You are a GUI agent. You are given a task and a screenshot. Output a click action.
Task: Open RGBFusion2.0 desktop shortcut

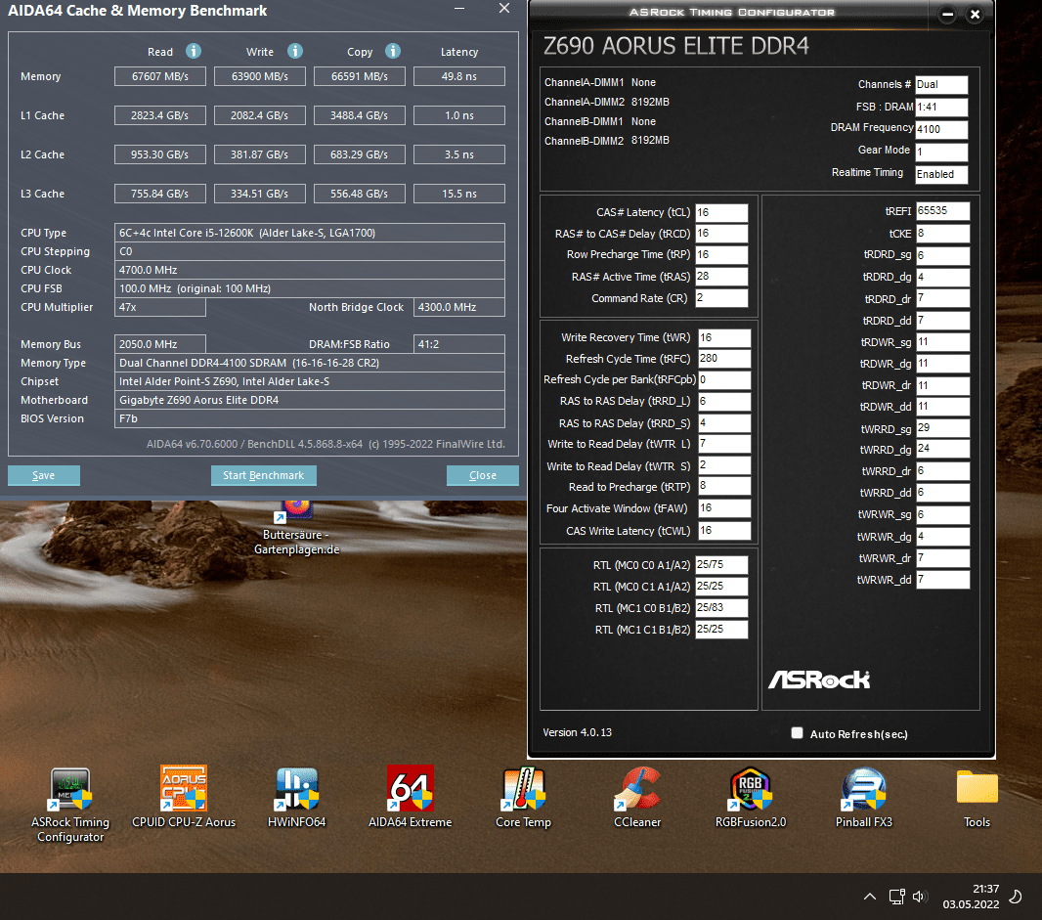click(751, 798)
